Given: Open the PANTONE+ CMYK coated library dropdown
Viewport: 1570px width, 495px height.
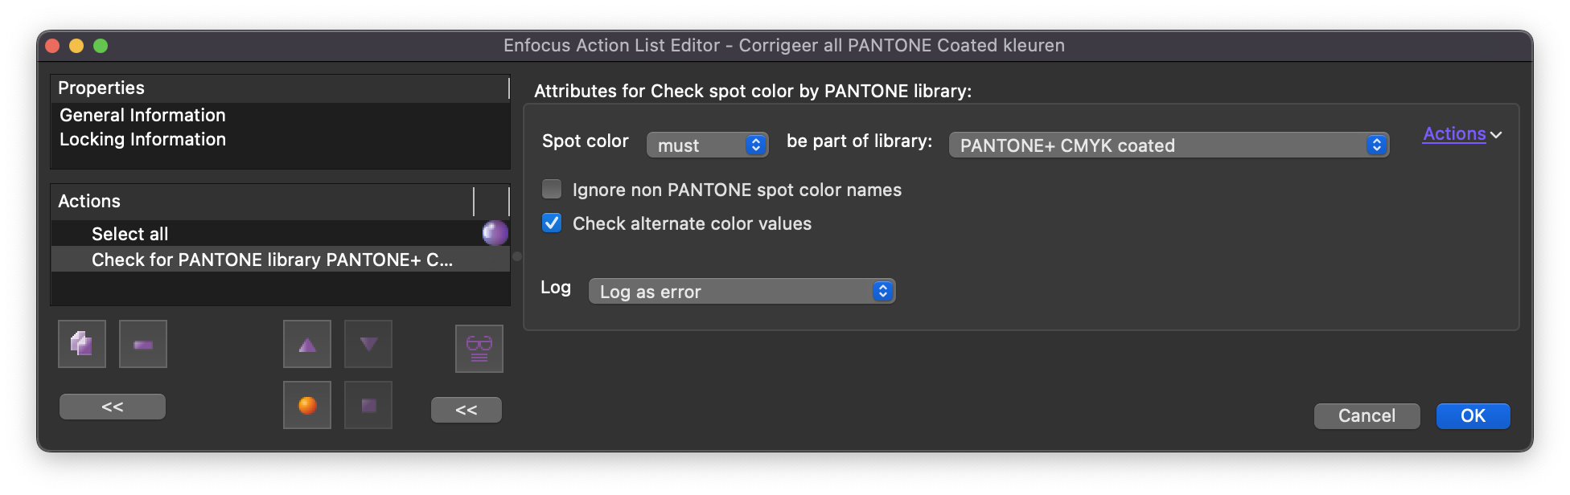Looking at the screenshot, I should click(x=1169, y=145).
